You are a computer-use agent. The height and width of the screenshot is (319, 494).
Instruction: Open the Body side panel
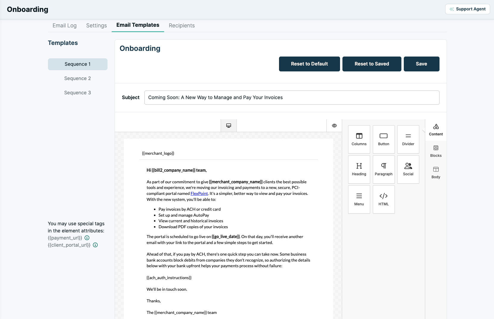[x=436, y=173]
